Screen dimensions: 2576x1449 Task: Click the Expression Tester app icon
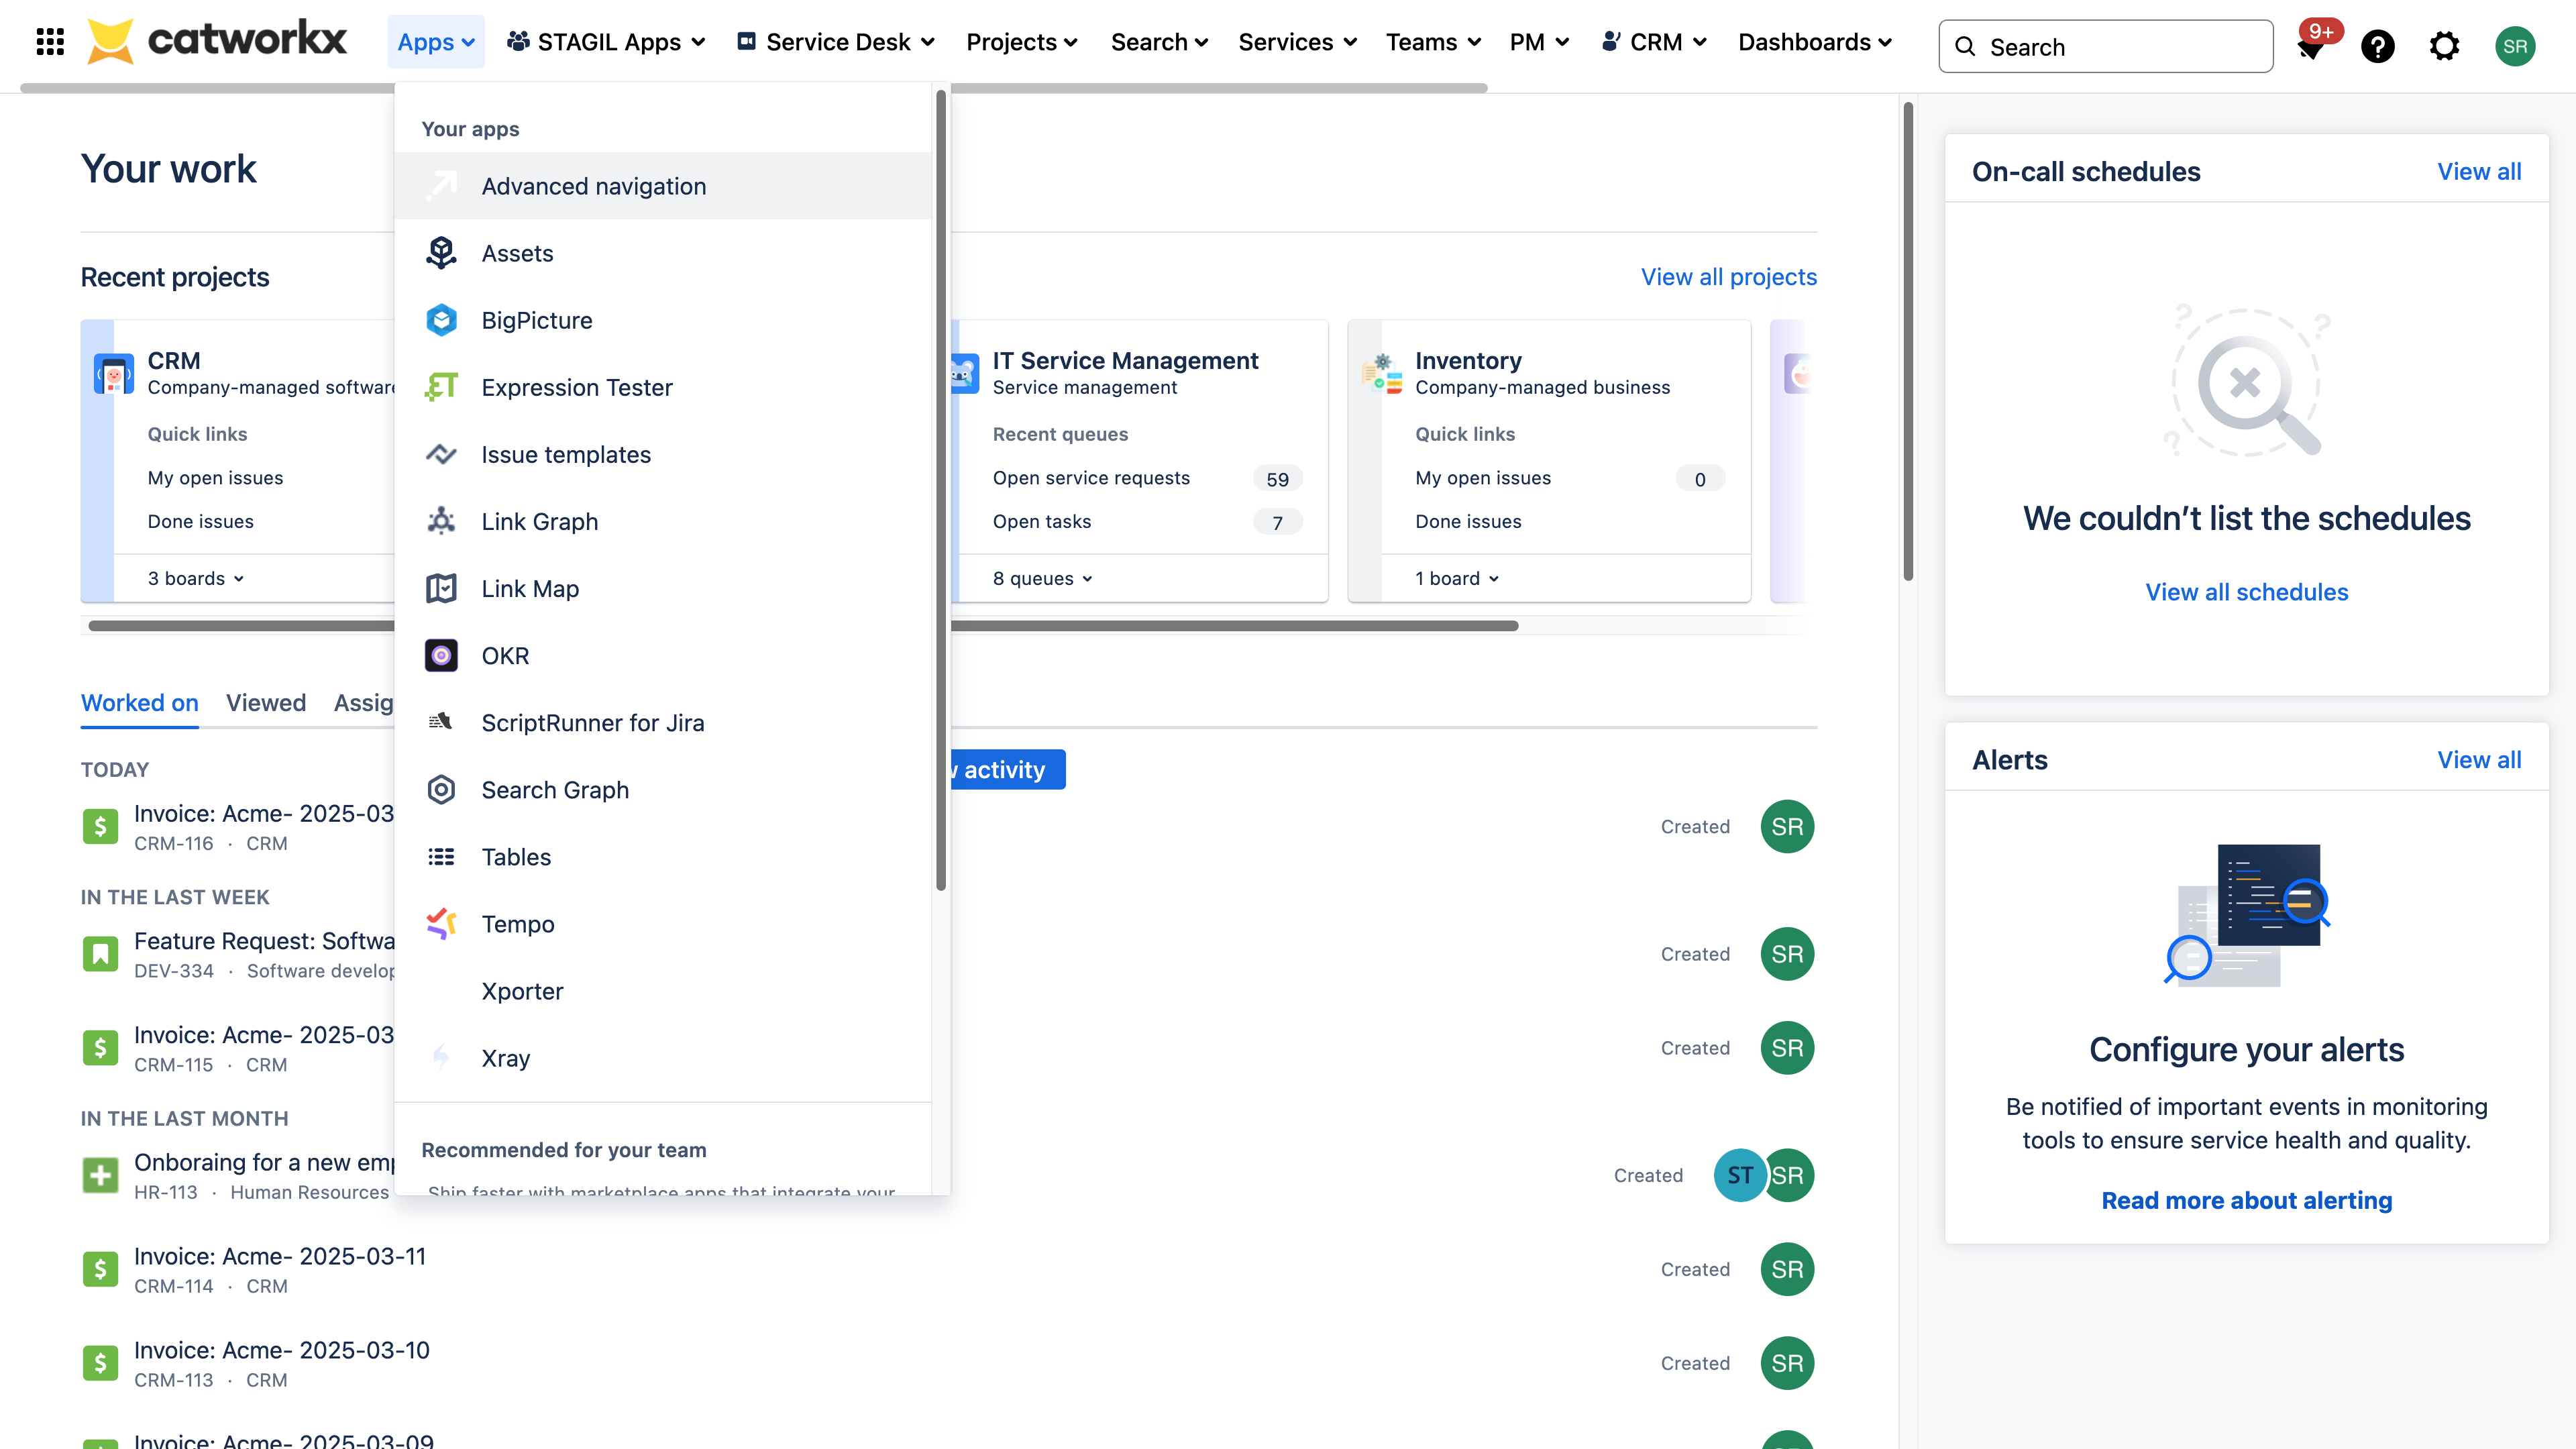(x=441, y=387)
